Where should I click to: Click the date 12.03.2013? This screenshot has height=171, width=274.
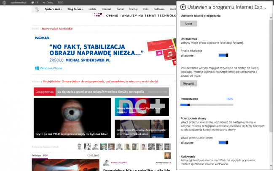93,155
